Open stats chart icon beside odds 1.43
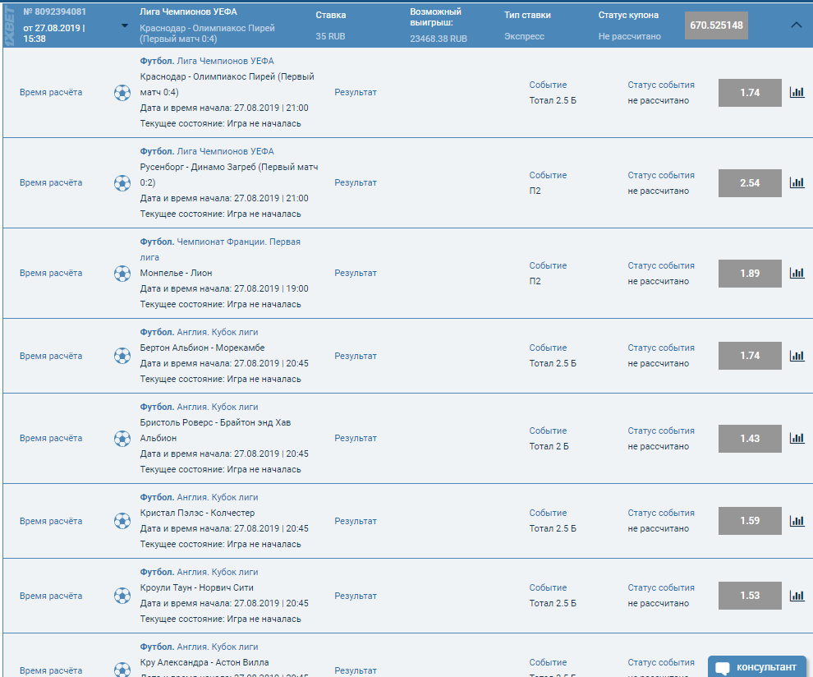The width and height of the screenshot is (813, 677). tap(797, 439)
